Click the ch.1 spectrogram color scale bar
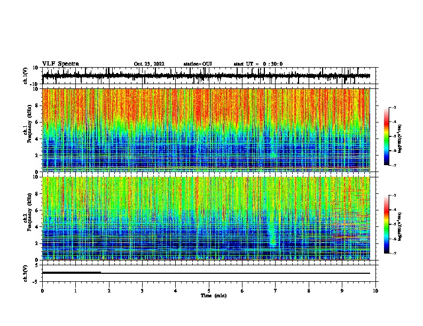 (386, 136)
